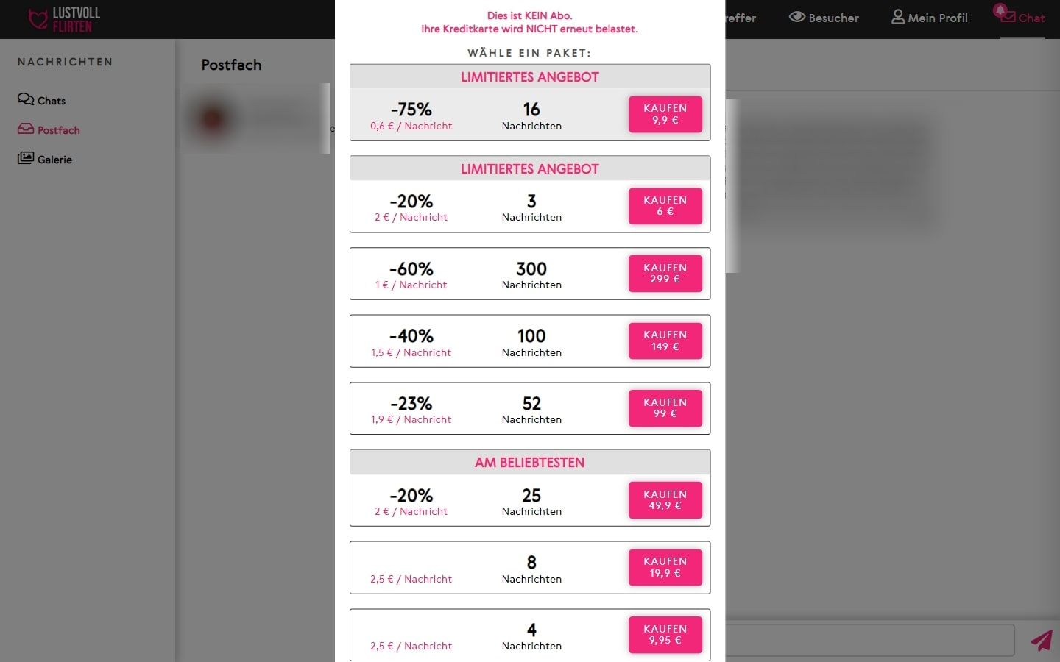
Task: Buy 8 Nachrichten for 19,9 €
Action: [x=665, y=567]
